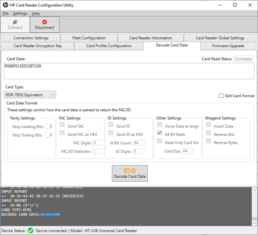The image size is (258, 235).
Task: Click Id Bit Count field
Action: (x=139, y=143)
